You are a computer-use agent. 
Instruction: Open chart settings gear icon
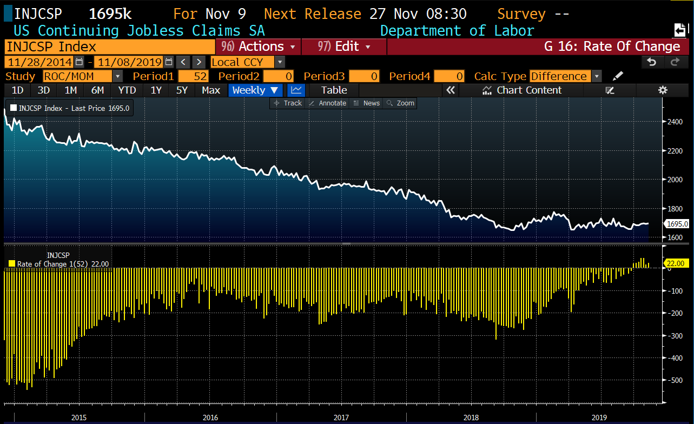pos(663,90)
